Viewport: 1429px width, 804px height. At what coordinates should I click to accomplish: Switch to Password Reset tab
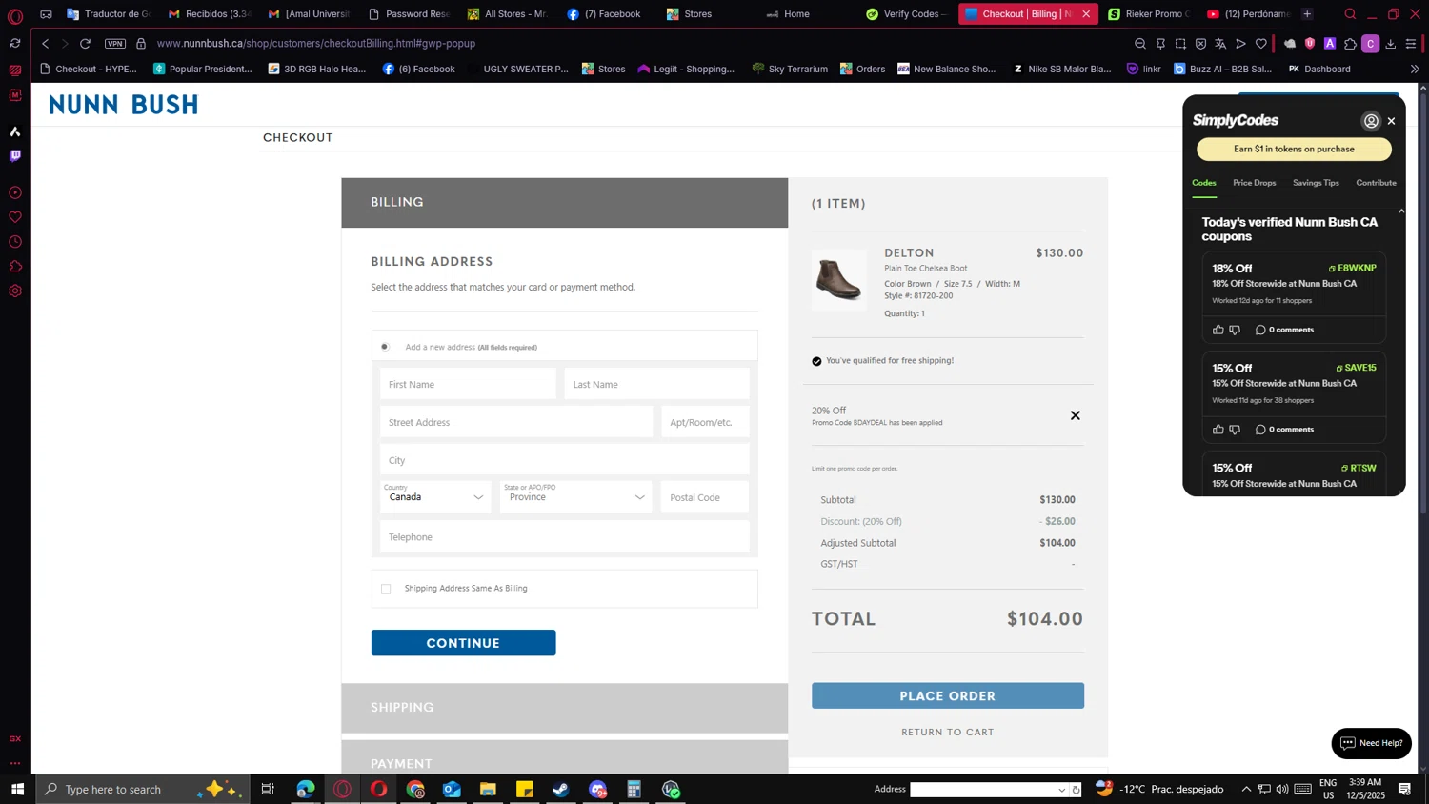(x=409, y=14)
